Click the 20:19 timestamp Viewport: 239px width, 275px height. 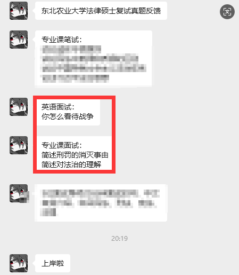(119, 239)
